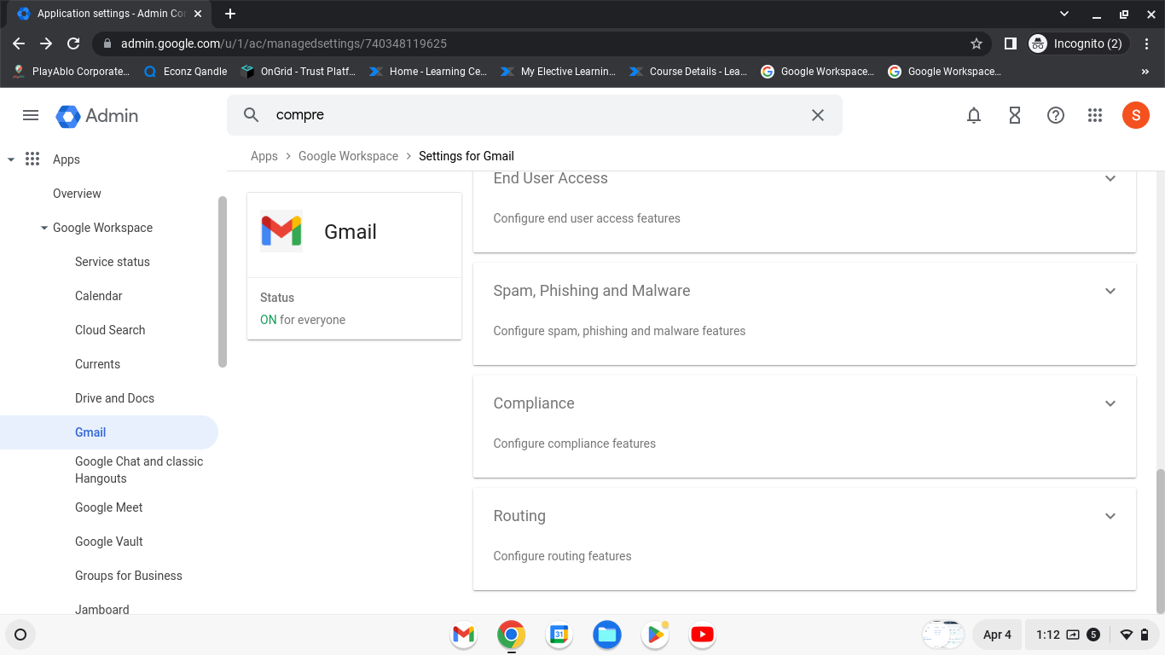Click the ON for everyone status
The height and width of the screenshot is (655, 1165).
(303, 320)
